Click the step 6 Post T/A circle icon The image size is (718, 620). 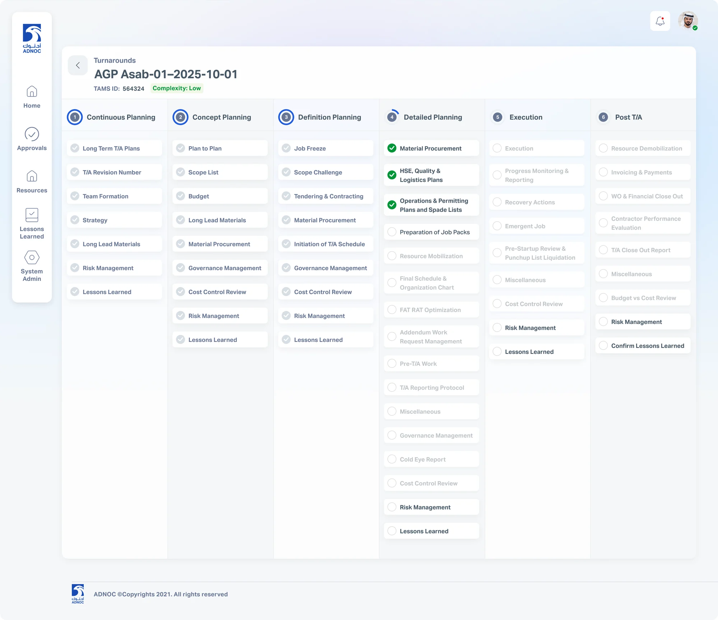(x=603, y=117)
